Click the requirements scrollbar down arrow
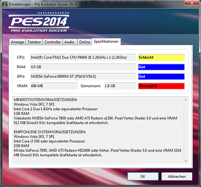Screen dimensions: 201x187 click(186, 161)
